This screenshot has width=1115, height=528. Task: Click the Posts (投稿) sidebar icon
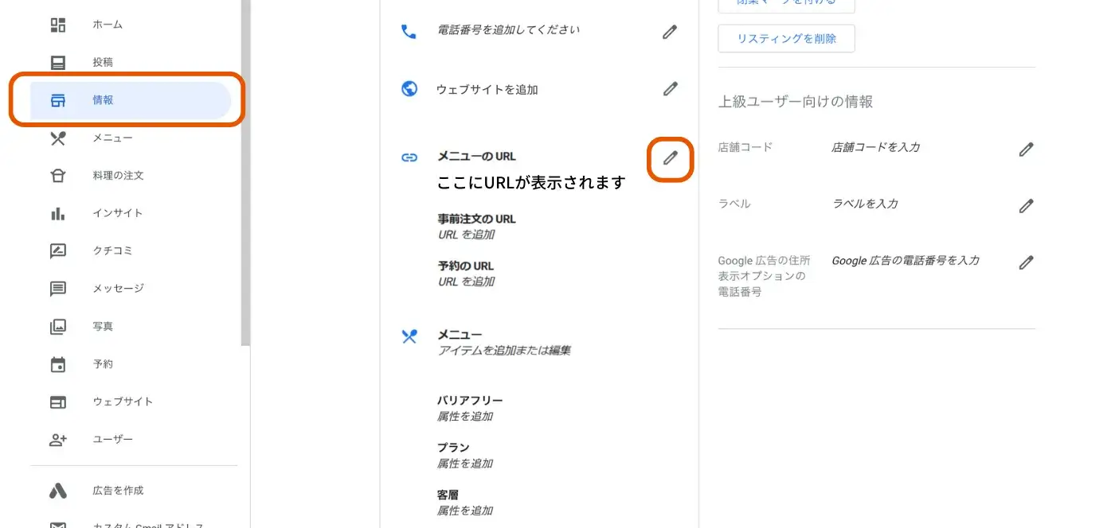click(x=58, y=62)
